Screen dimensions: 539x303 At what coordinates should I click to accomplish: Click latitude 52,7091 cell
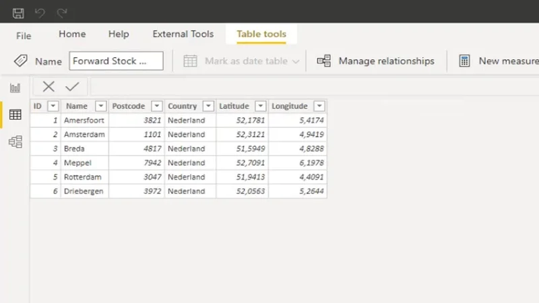(x=243, y=163)
